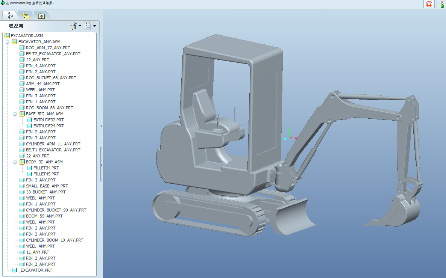446x278 pixels.
Task: Select the BODY_3D_ANY.ASM assembly icon
Action: [x=22, y=162]
